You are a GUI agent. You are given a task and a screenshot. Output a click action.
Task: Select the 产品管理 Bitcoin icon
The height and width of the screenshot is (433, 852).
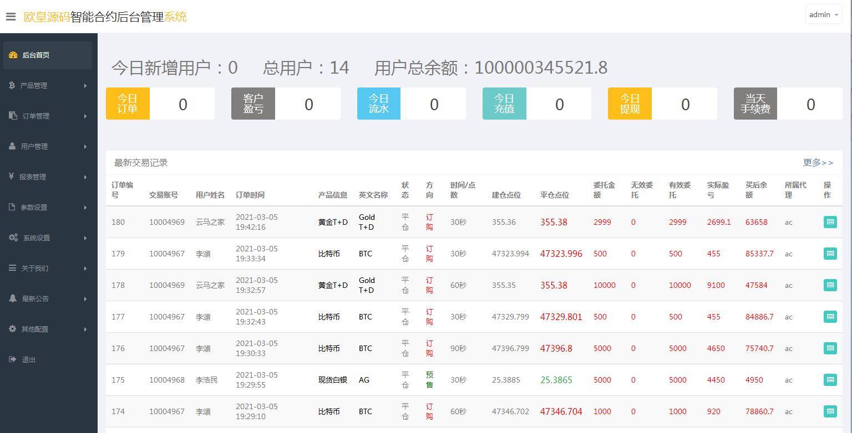click(12, 85)
